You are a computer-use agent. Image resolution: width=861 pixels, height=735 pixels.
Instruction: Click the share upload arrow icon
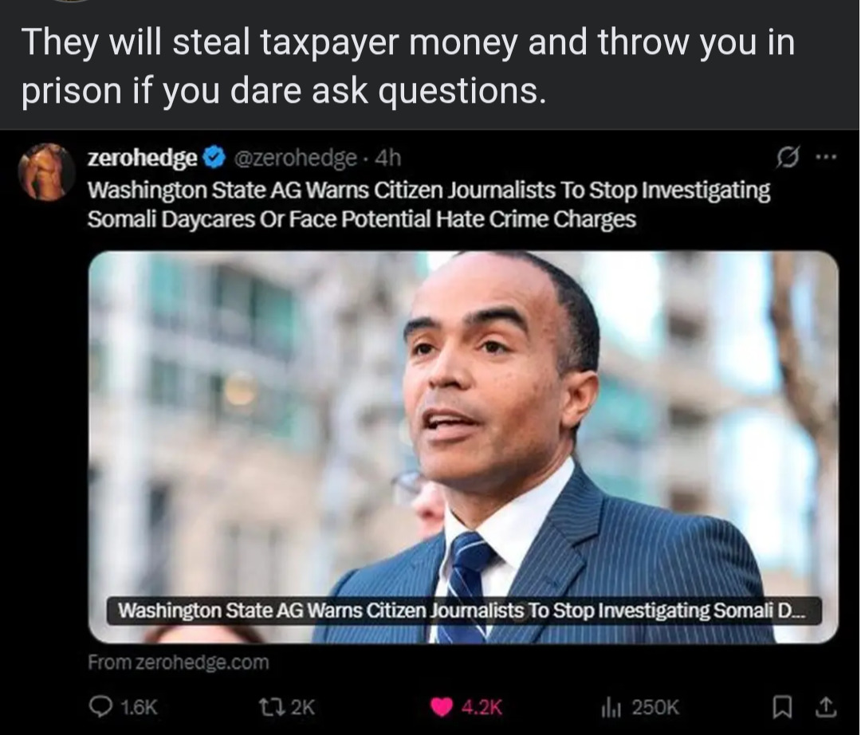(x=825, y=707)
